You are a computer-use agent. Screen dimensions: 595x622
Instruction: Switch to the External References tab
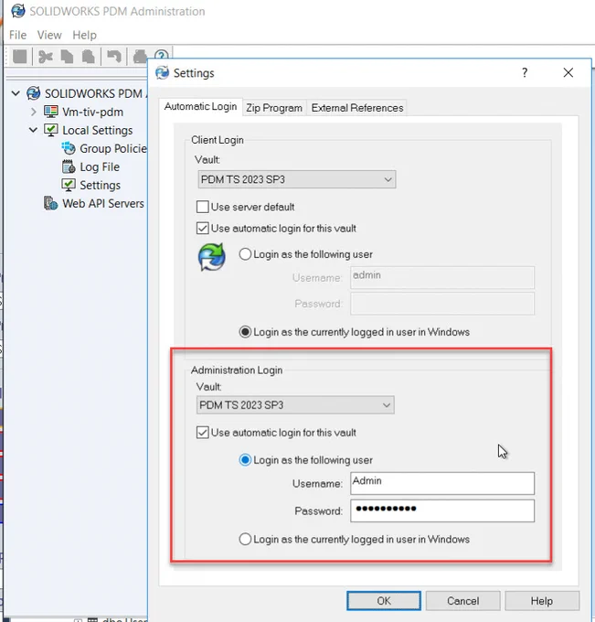pyautogui.click(x=357, y=108)
